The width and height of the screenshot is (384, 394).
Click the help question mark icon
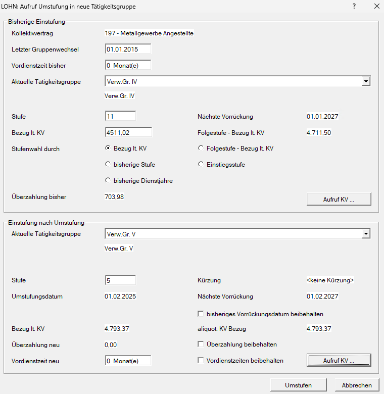pos(354,7)
